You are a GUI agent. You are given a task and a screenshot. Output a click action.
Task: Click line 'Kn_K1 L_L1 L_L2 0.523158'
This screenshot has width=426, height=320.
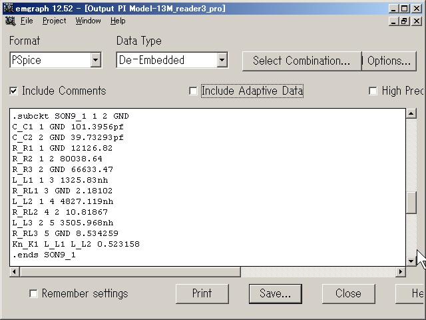coord(76,244)
